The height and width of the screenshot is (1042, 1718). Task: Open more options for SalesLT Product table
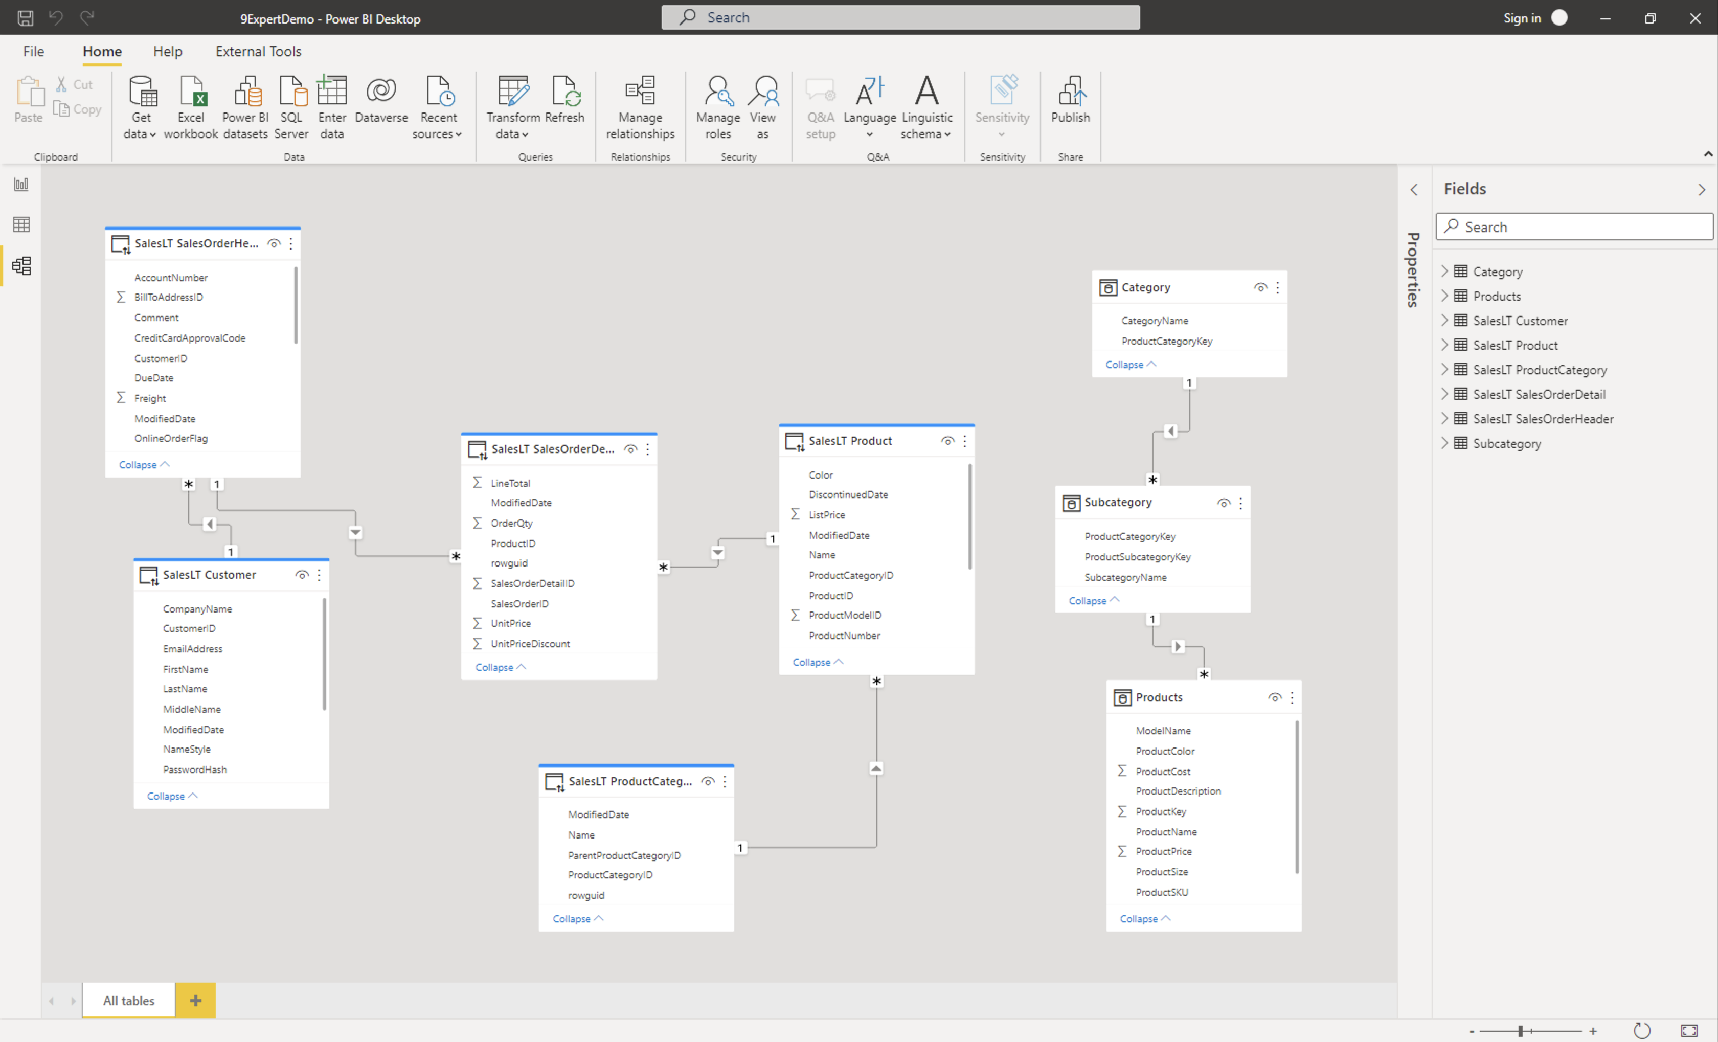965,441
